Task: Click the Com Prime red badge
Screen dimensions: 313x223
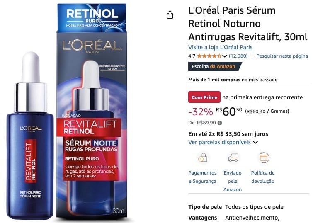Action: click(x=204, y=97)
